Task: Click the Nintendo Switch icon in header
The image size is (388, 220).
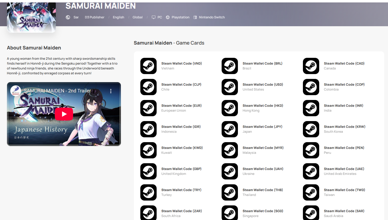Action: (195, 17)
